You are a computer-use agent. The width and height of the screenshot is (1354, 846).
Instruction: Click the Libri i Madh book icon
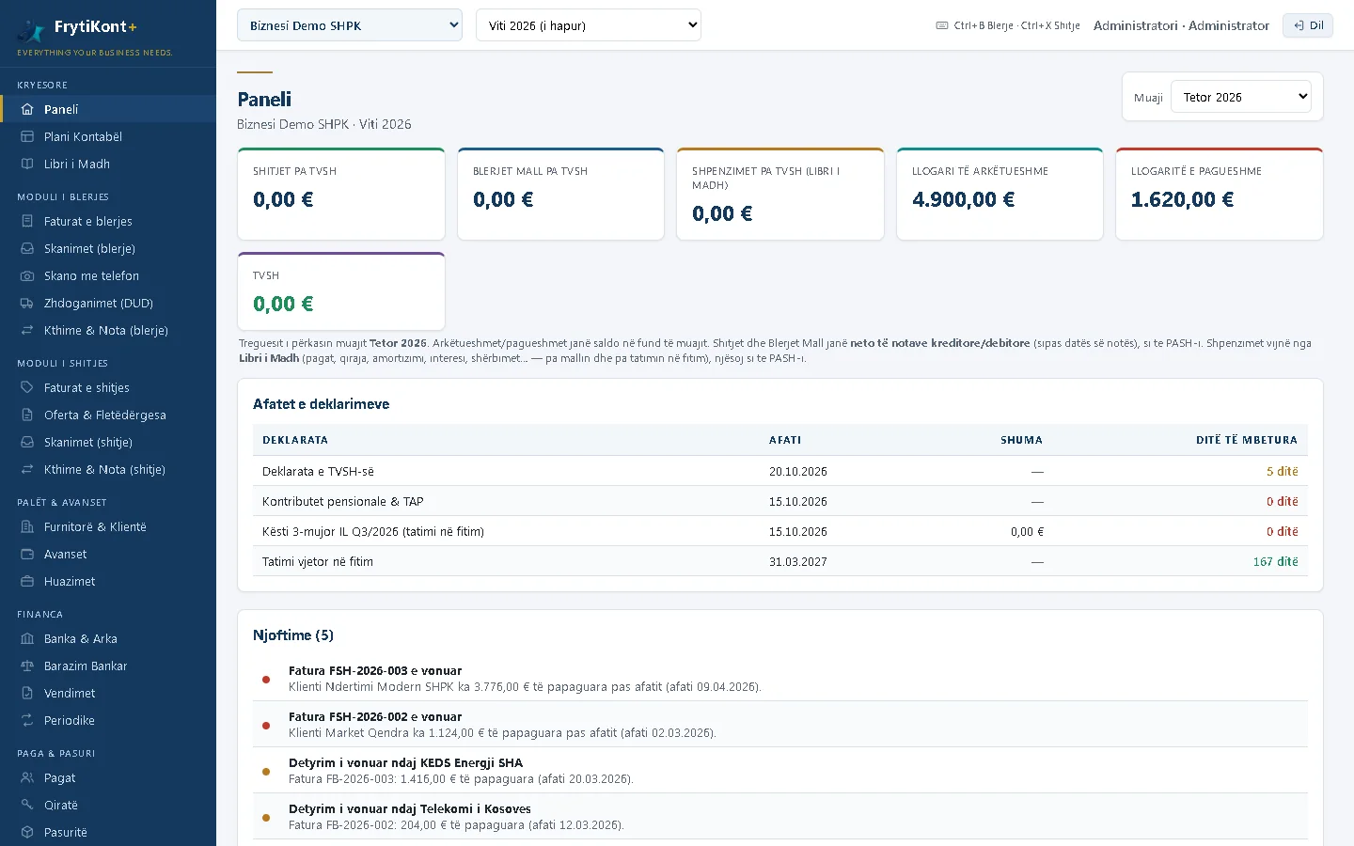pyautogui.click(x=27, y=164)
